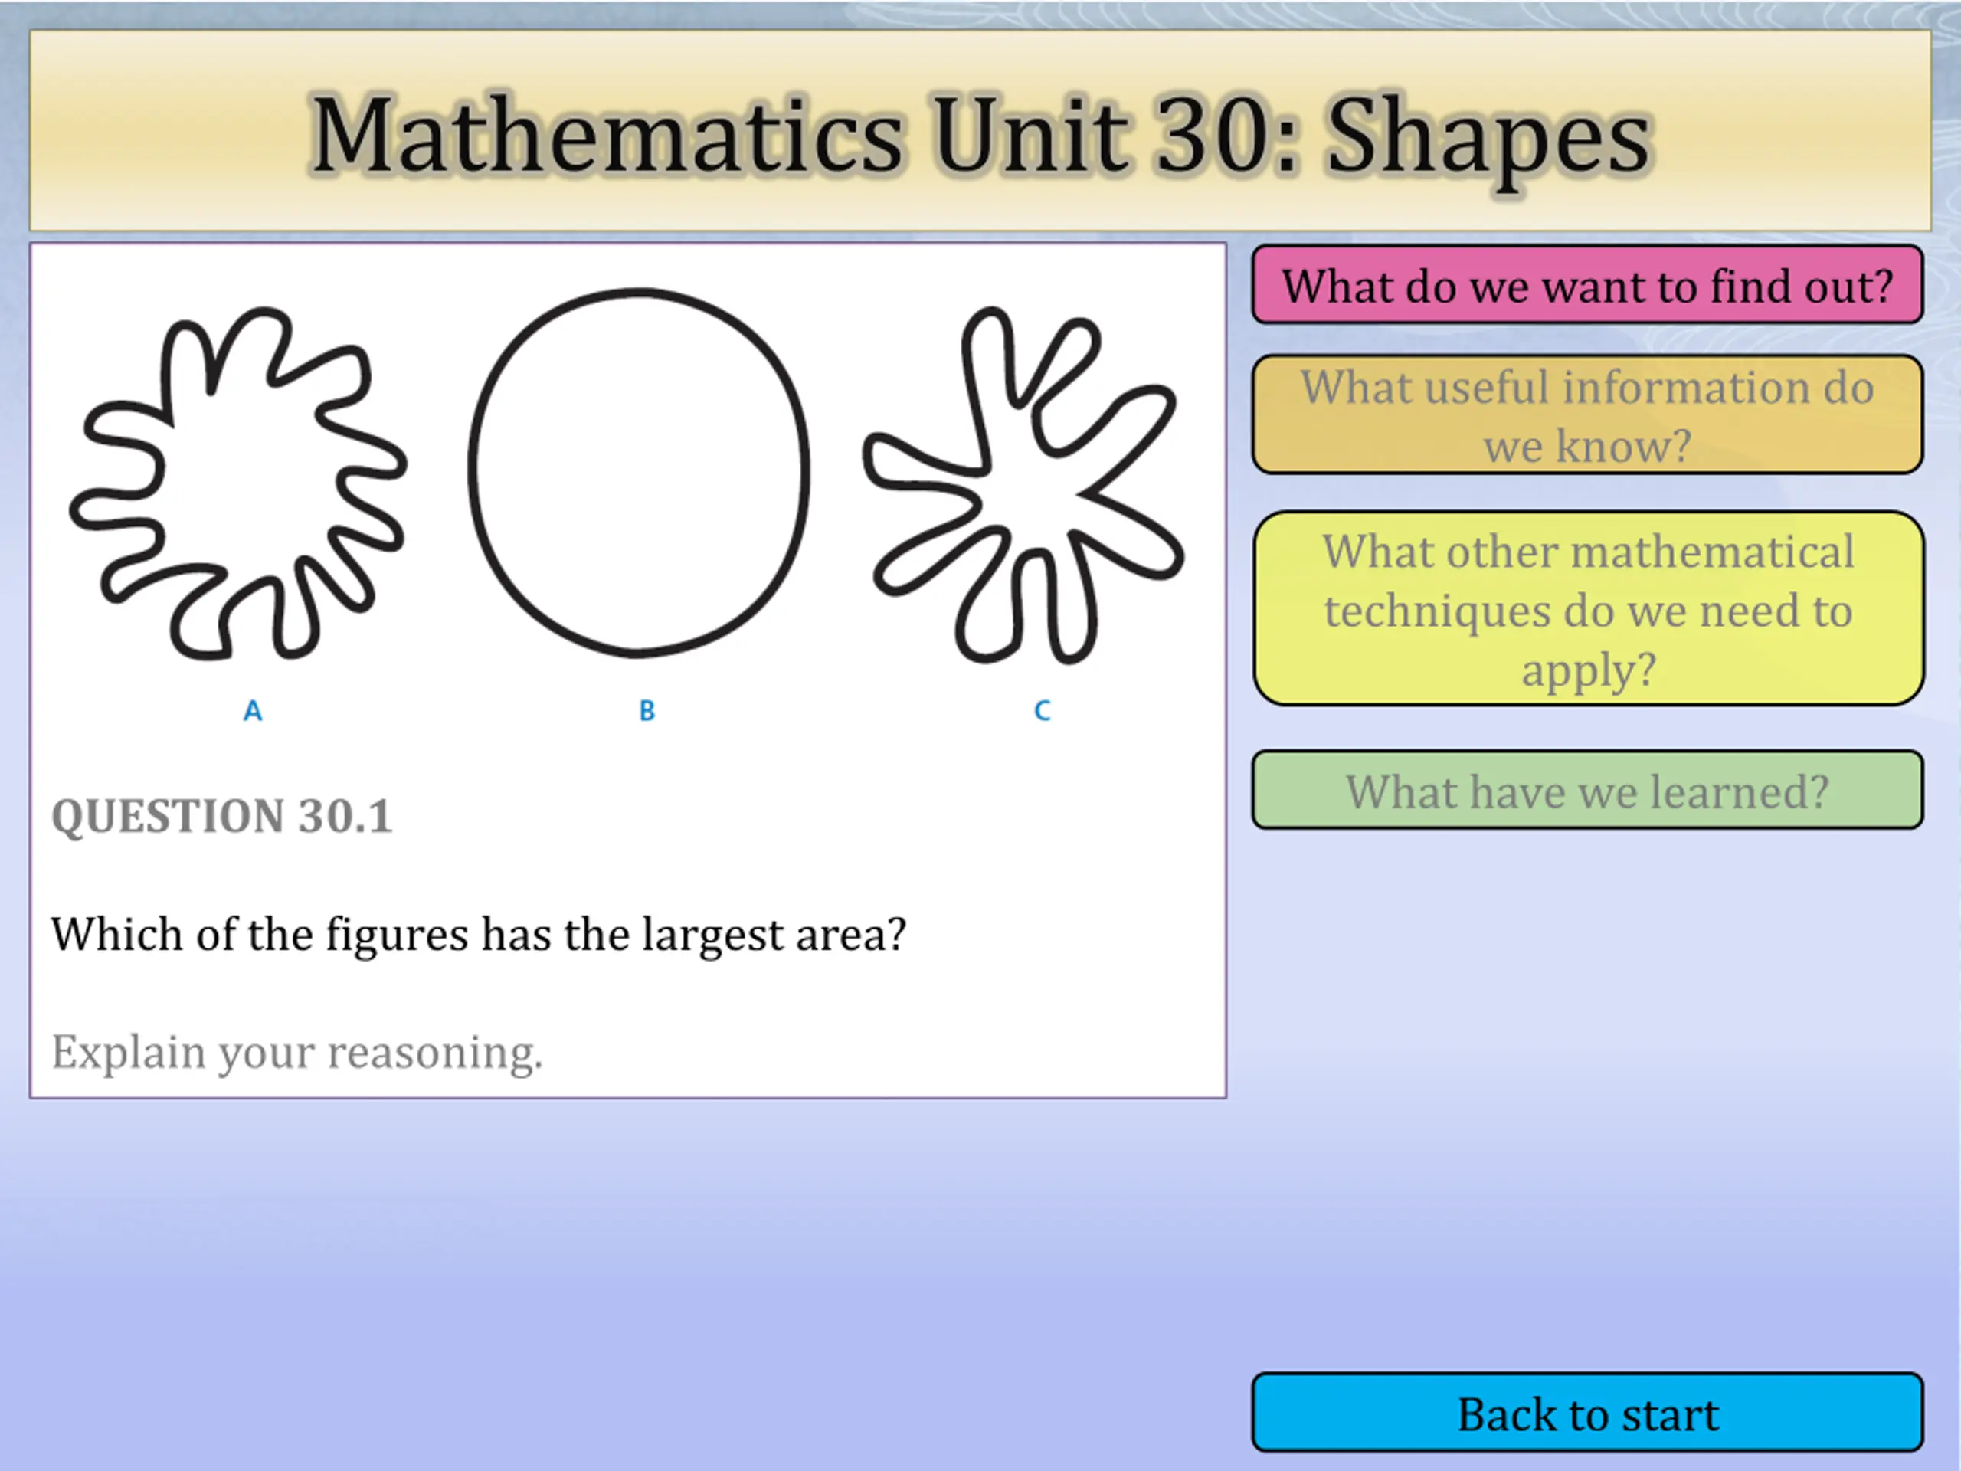Image resolution: width=1961 pixels, height=1471 pixels.
Task: Click the 'QUESTION 30.1' heading
Action: pyautogui.click(x=221, y=816)
